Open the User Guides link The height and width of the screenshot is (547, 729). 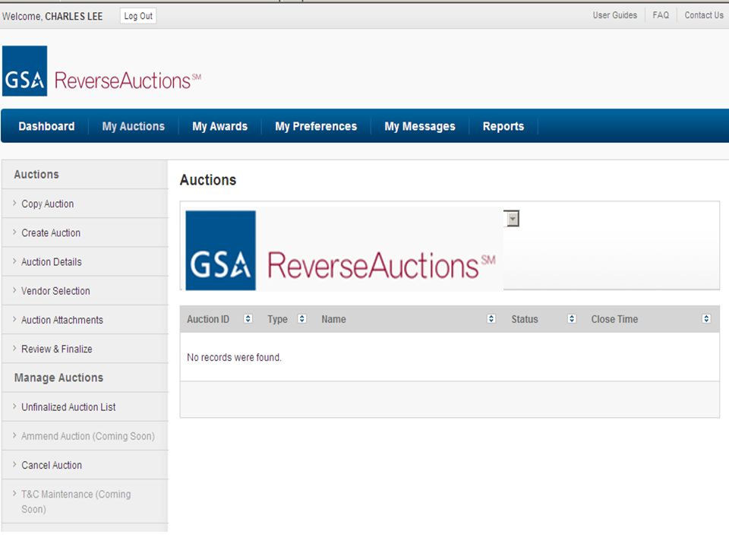pos(614,15)
